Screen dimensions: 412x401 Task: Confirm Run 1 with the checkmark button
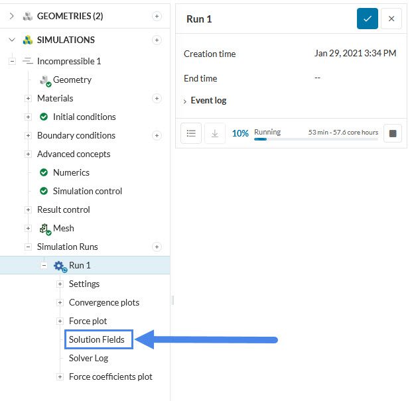coord(367,19)
